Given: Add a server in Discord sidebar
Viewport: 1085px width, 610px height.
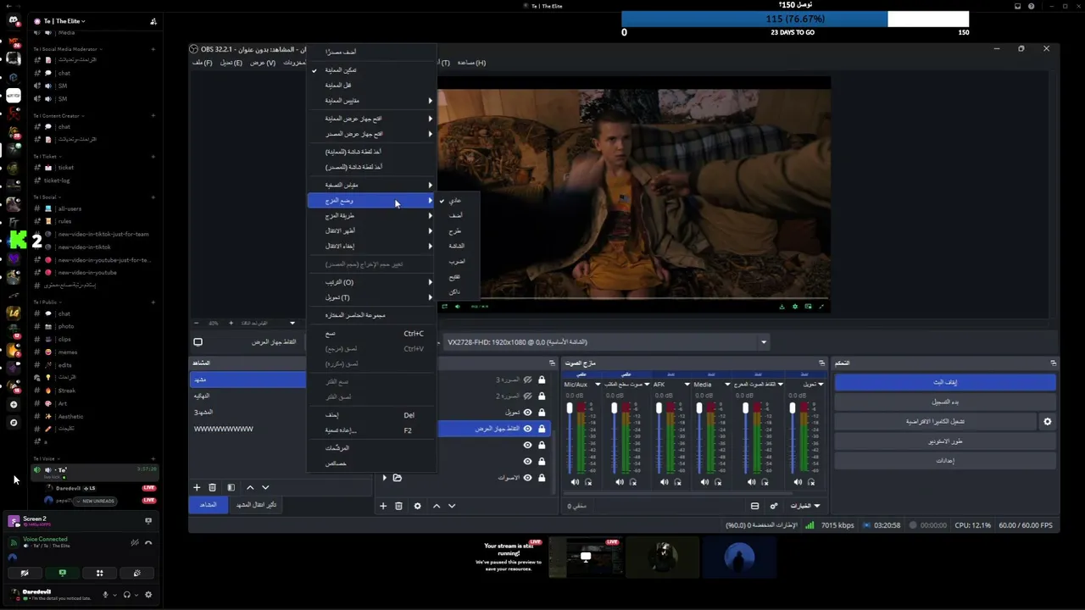Looking at the screenshot, I should (x=14, y=405).
